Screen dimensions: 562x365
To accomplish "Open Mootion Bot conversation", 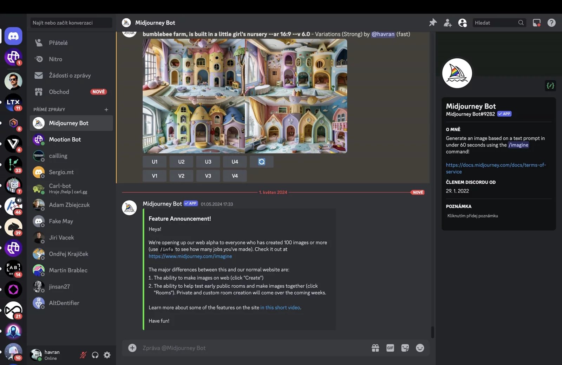I will [71, 139].
